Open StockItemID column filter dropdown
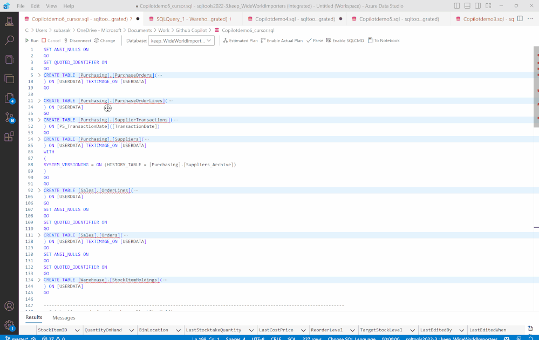This screenshot has width=539, height=340. (x=77, y=330)
